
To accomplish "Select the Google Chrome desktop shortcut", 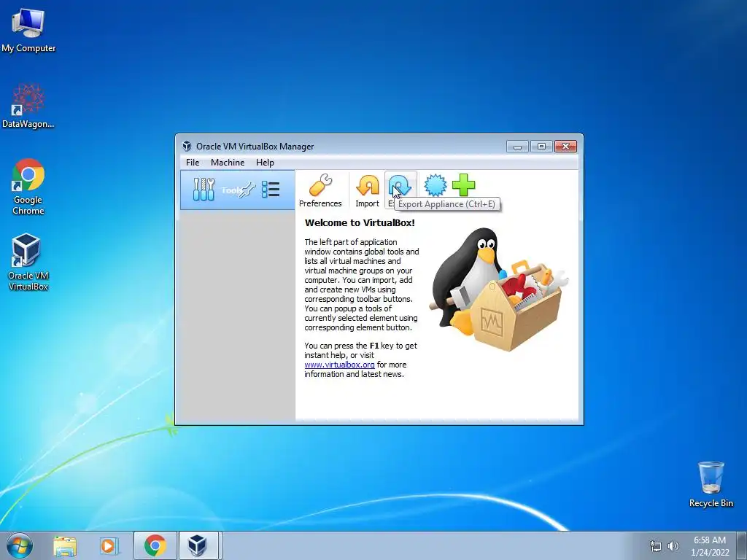I will (28, 187).
